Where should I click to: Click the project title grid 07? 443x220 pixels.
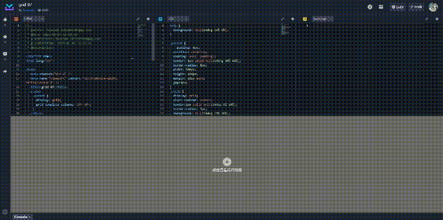[x=25, y=5]
